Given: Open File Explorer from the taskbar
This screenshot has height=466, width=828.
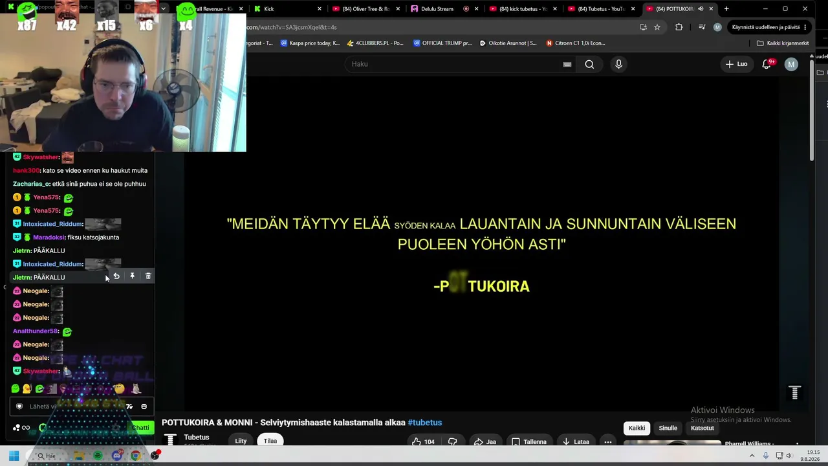Looking at the screenshot, I should click(x=79, y=456).
